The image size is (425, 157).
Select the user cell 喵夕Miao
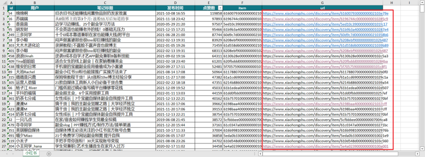pos(35,136)
